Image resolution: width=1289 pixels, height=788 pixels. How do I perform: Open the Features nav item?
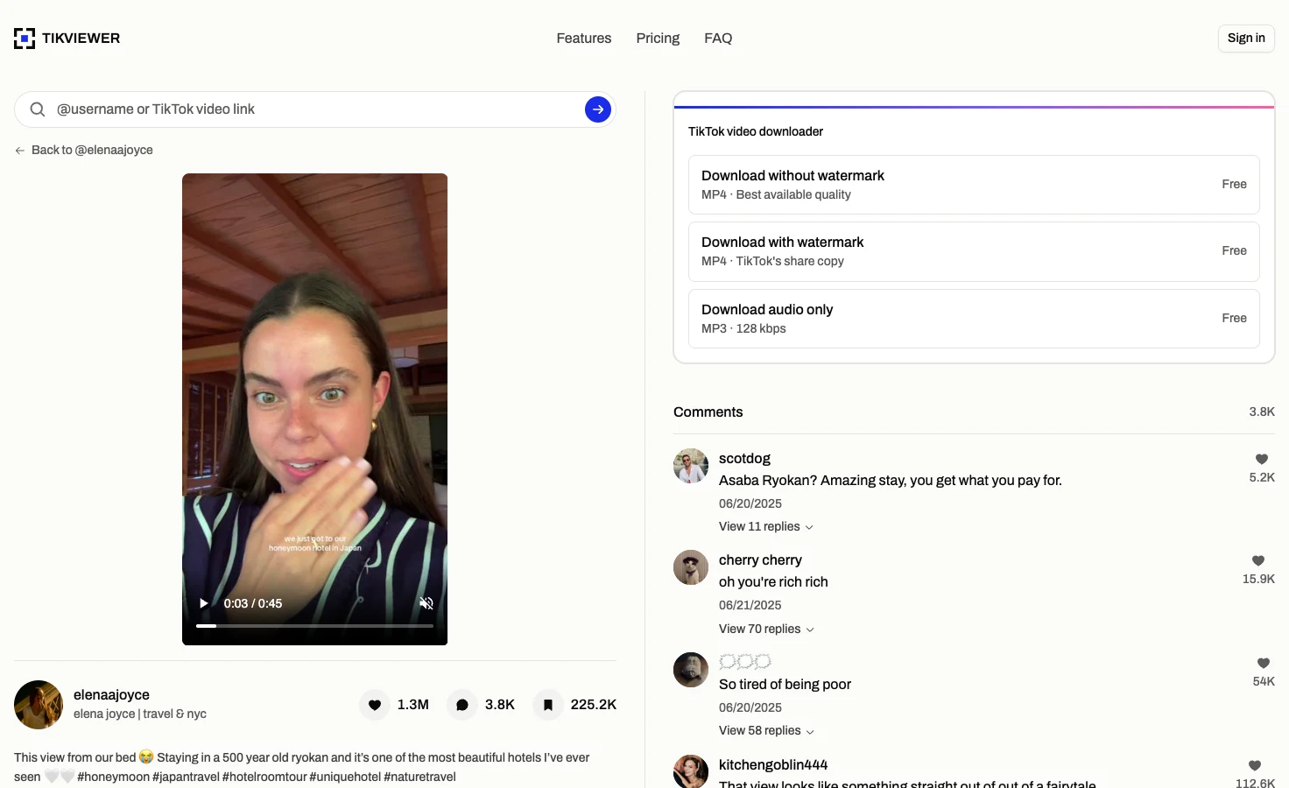584,38
